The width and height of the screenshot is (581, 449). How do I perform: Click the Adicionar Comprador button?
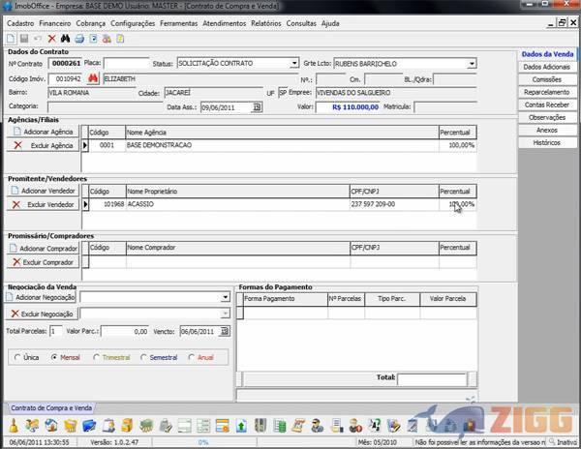pyautogui.click(x=43, y=249)
